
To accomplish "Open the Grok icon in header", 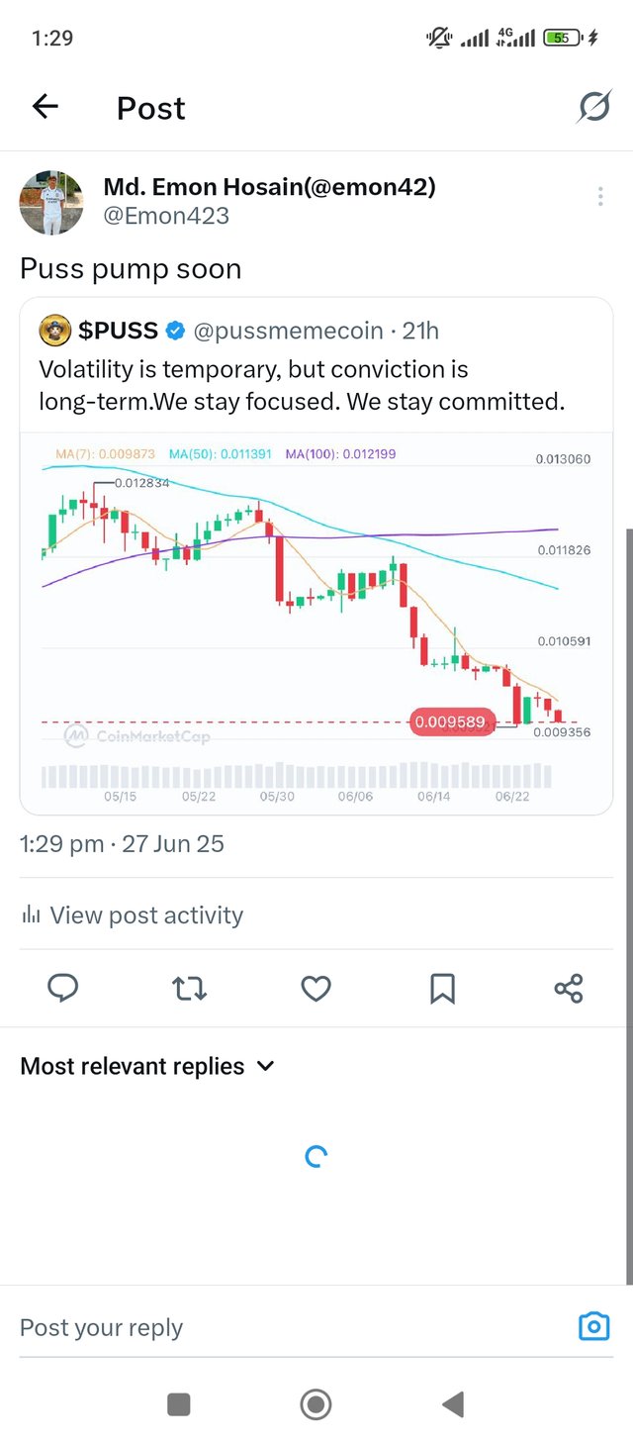I will point(593,107).
